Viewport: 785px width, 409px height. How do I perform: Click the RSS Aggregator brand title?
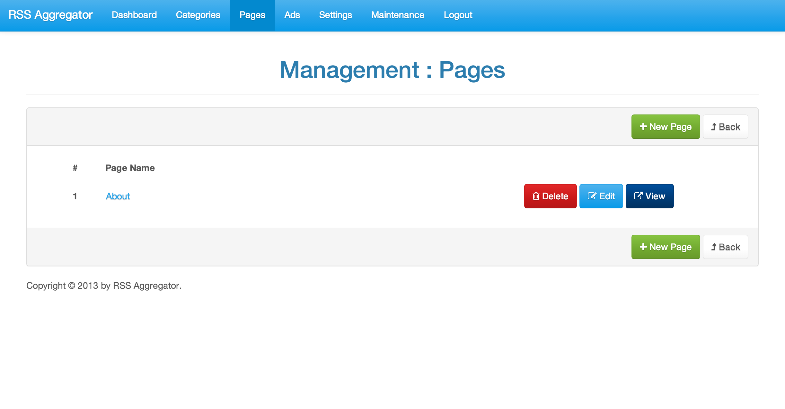50,15
